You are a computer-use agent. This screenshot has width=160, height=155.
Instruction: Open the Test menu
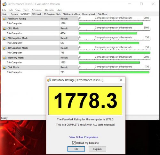[26, 10]
